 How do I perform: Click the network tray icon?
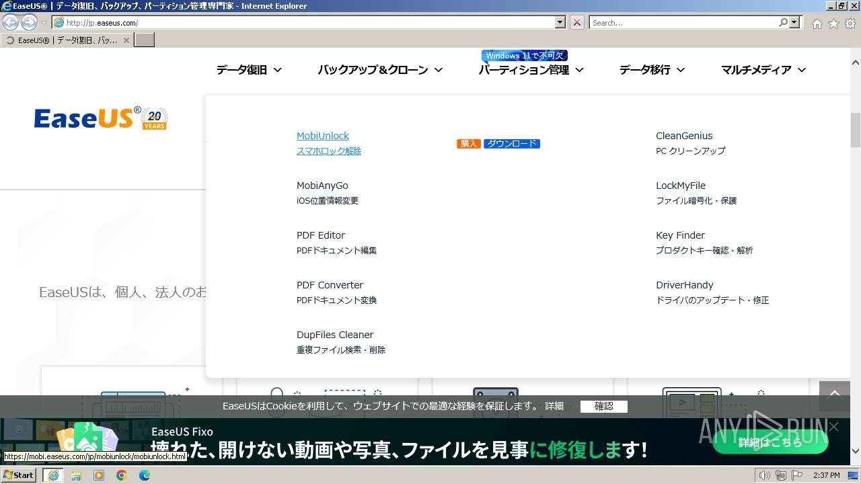coord(780,475)
